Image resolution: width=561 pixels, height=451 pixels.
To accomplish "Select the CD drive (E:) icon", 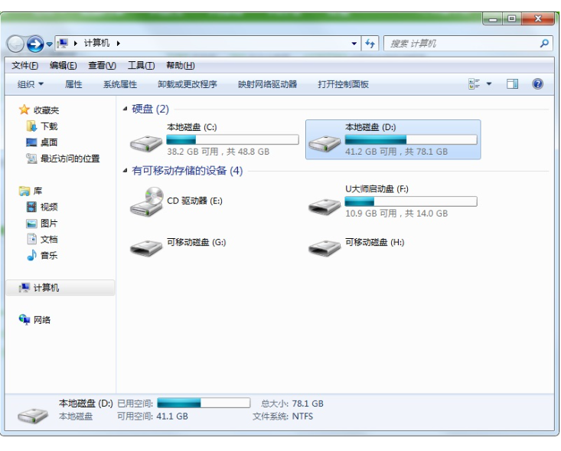I will [x=146, y=201].
